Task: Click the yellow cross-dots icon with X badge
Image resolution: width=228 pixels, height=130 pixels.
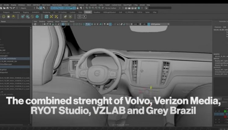Action: click(56, 16)
